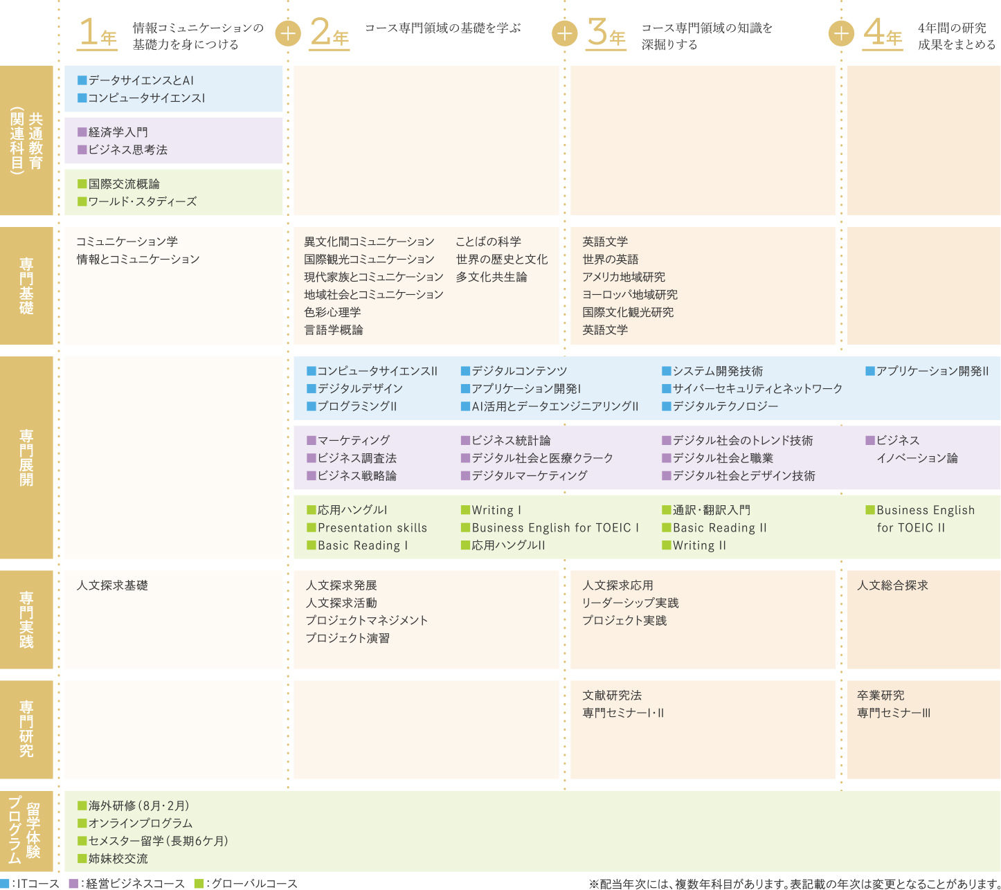Click the Basic Reading II course
The height and width of the screenshot is (890, 1001).
point(720,528)
